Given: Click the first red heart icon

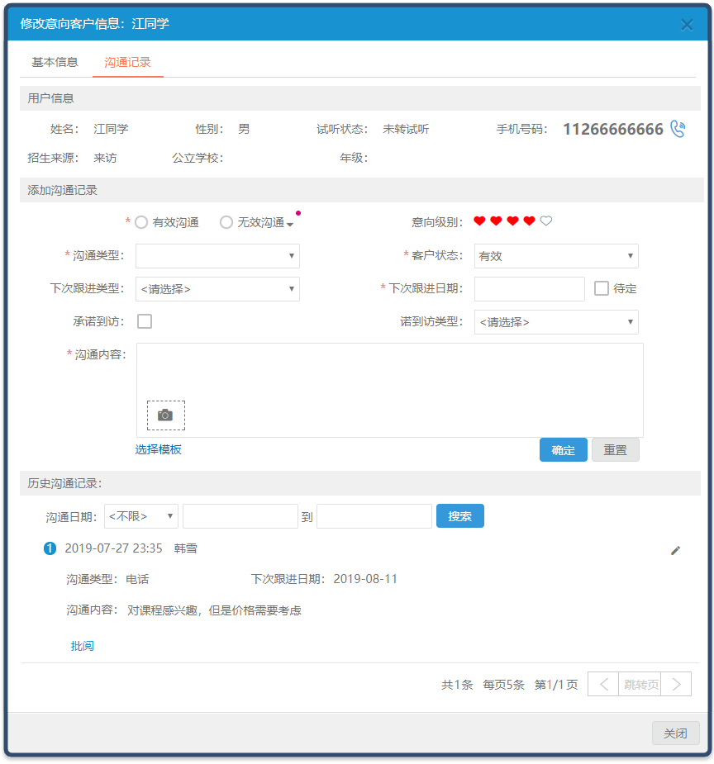Looking at the screenshot, I should pos(479,221).
